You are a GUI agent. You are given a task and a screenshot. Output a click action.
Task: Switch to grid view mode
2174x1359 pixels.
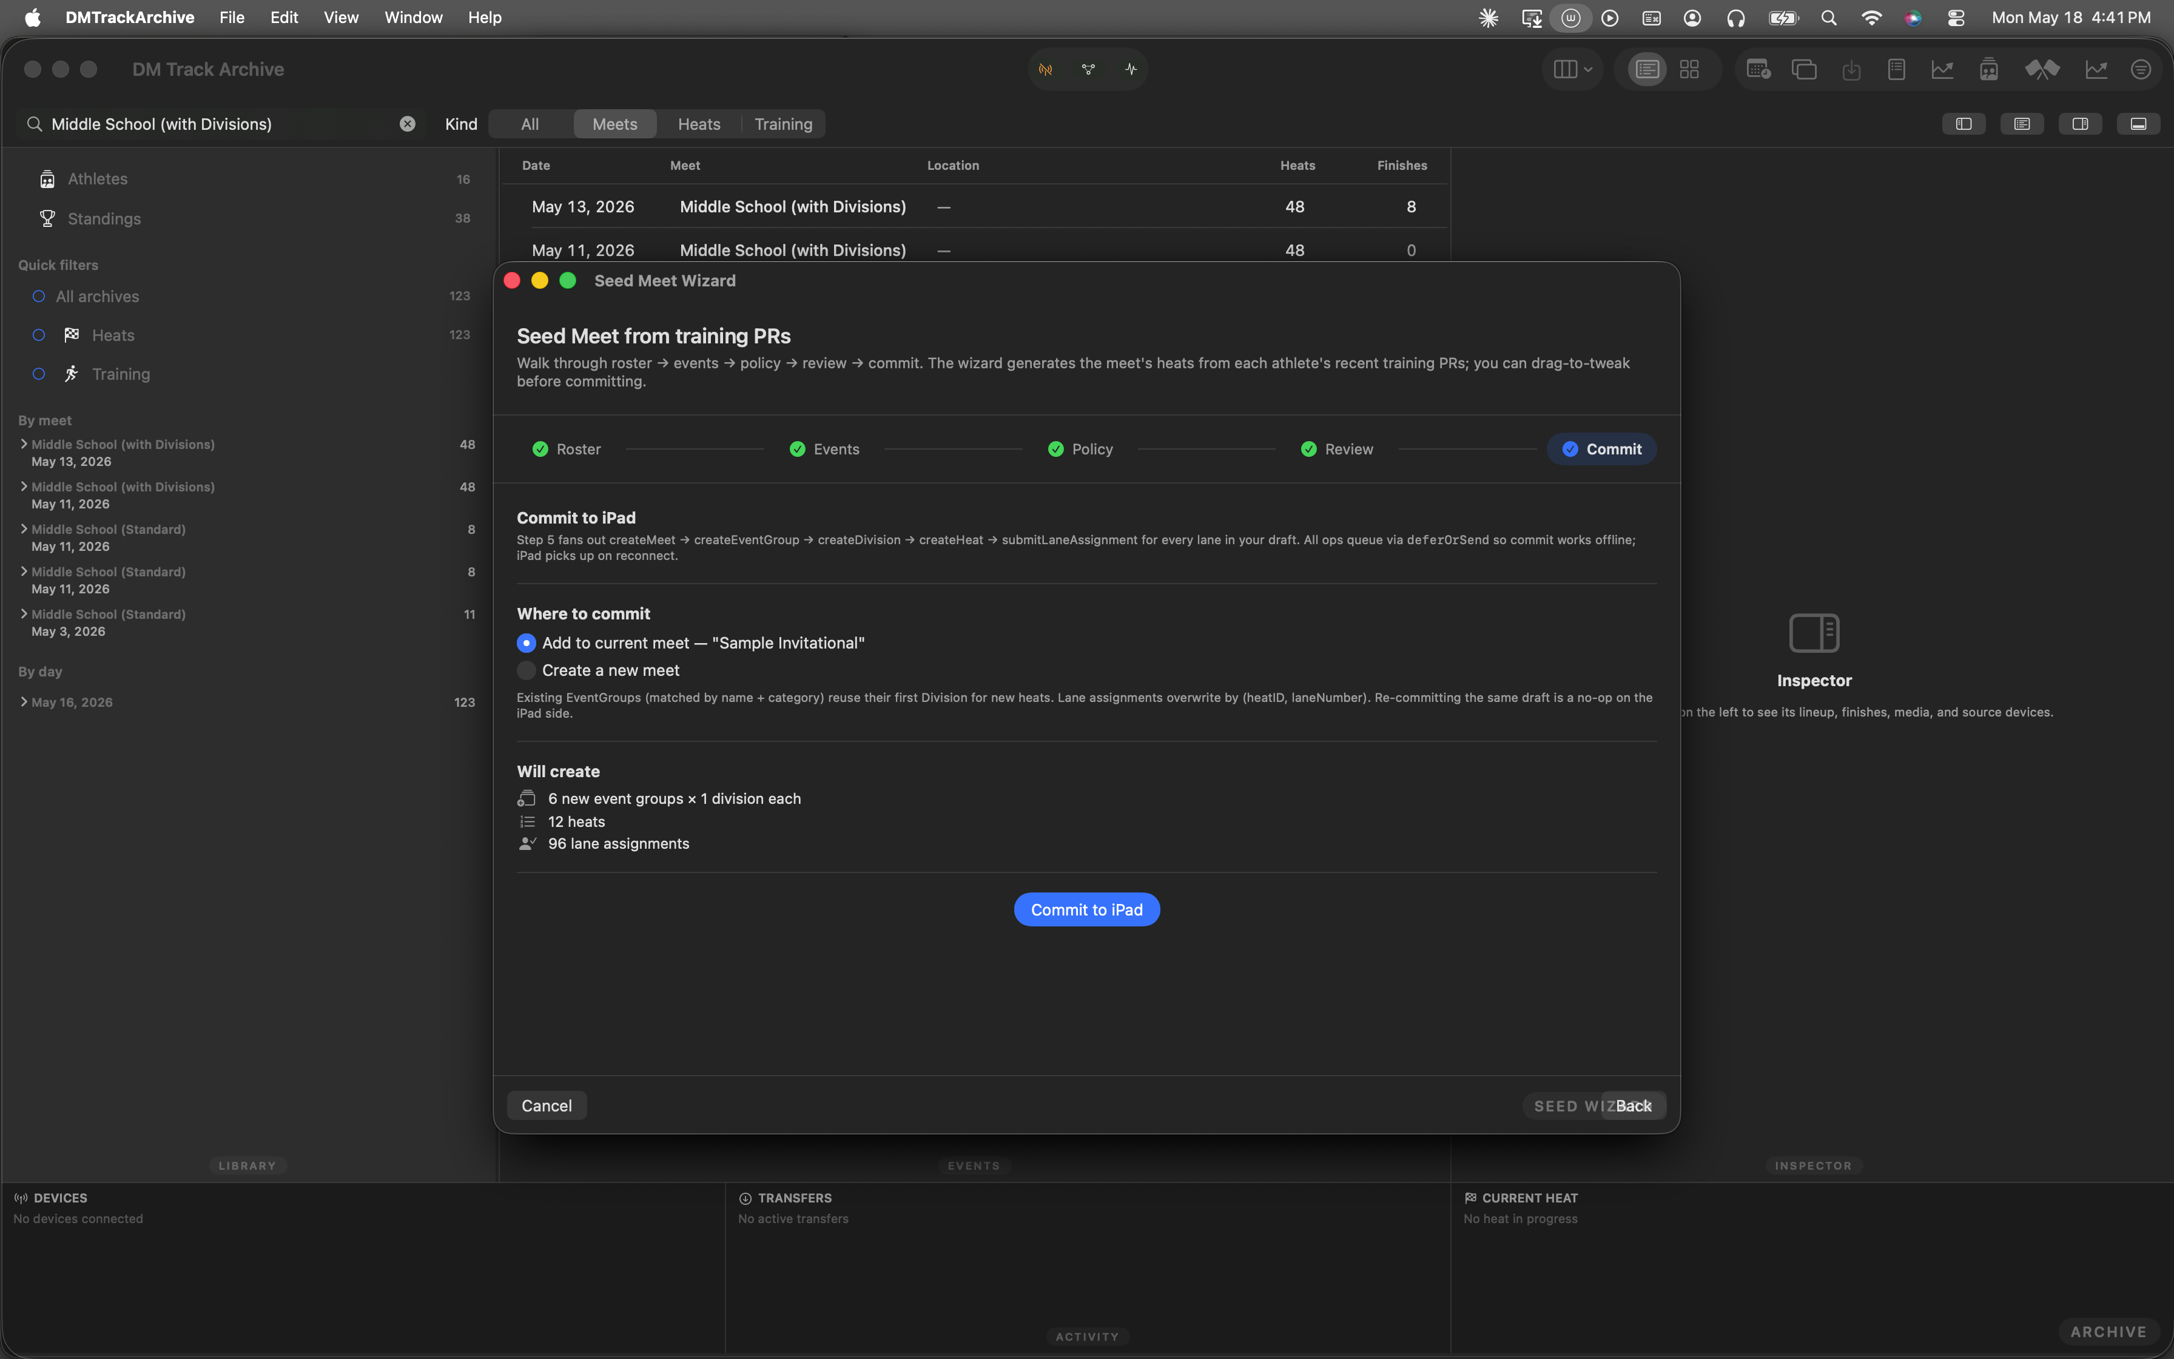(1689, 69)
